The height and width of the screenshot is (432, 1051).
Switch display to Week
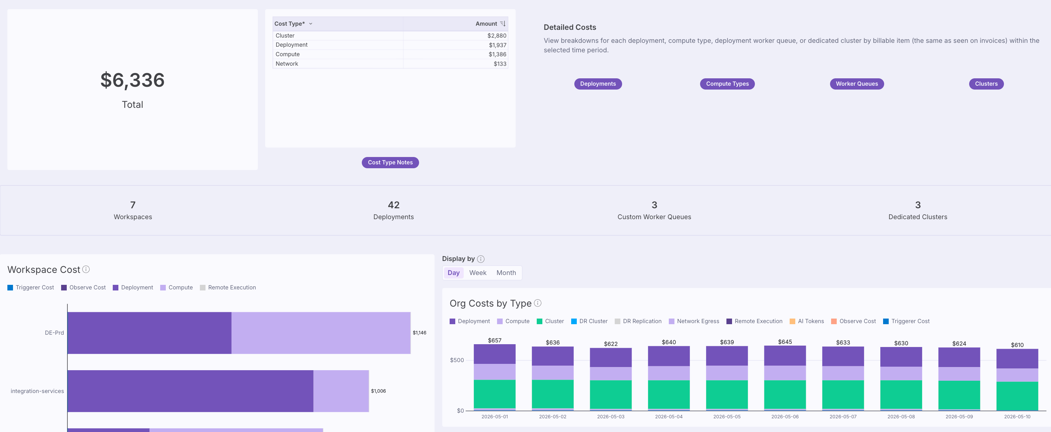[x=478, y=273]
